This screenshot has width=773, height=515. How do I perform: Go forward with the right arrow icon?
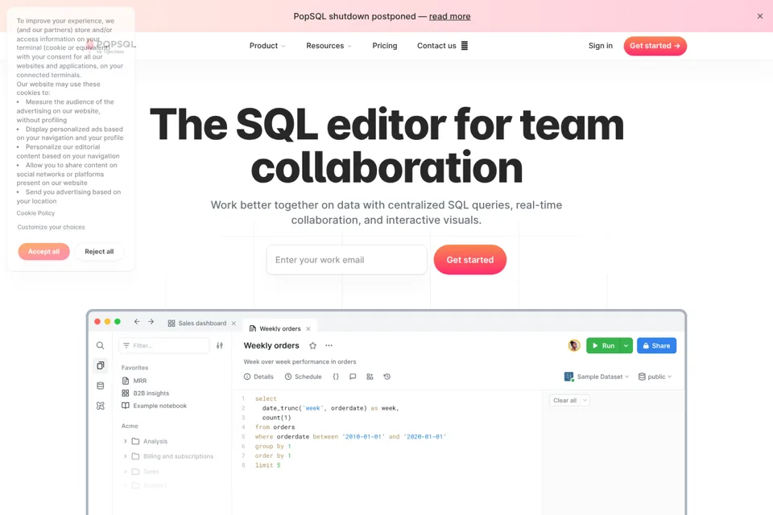coord(151,321)
